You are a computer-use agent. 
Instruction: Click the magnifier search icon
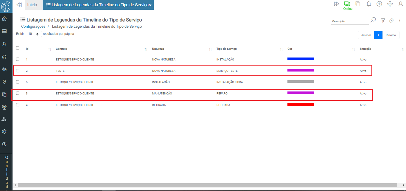coord(373,20)
